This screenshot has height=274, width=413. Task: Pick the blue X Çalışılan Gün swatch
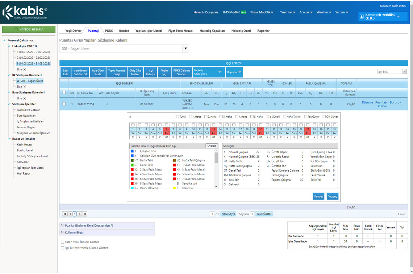point(132,151)
